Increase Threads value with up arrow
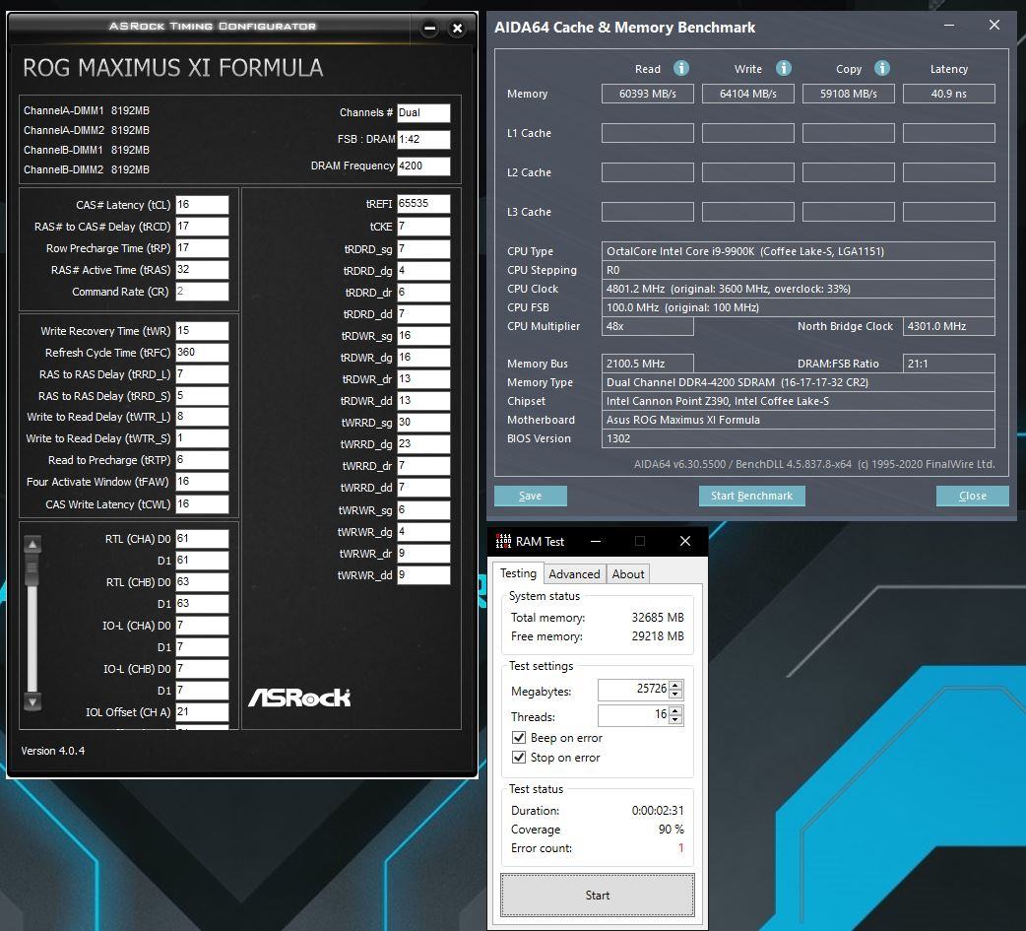This screenshot has width=1026, height=931. pyautogui.click(x=675, y=711)
